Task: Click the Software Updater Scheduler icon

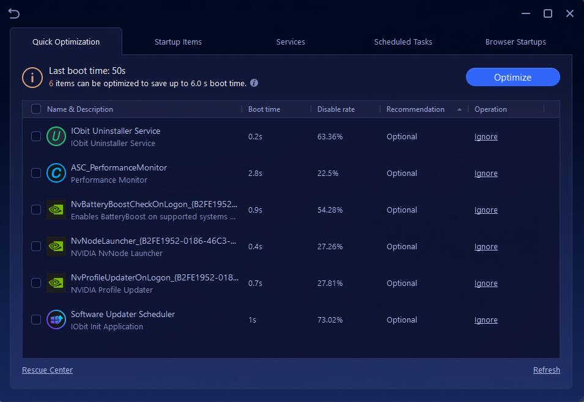Action: pos(56,320)
